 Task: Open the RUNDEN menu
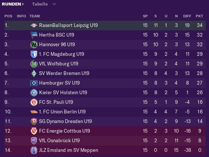pyautogui.click(x=13, y=4)
